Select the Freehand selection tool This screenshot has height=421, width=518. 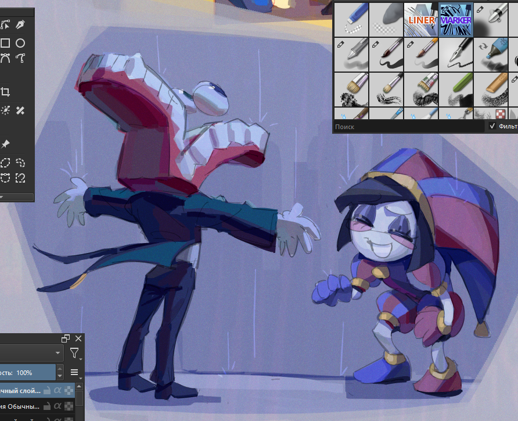(x=20, y=163)
